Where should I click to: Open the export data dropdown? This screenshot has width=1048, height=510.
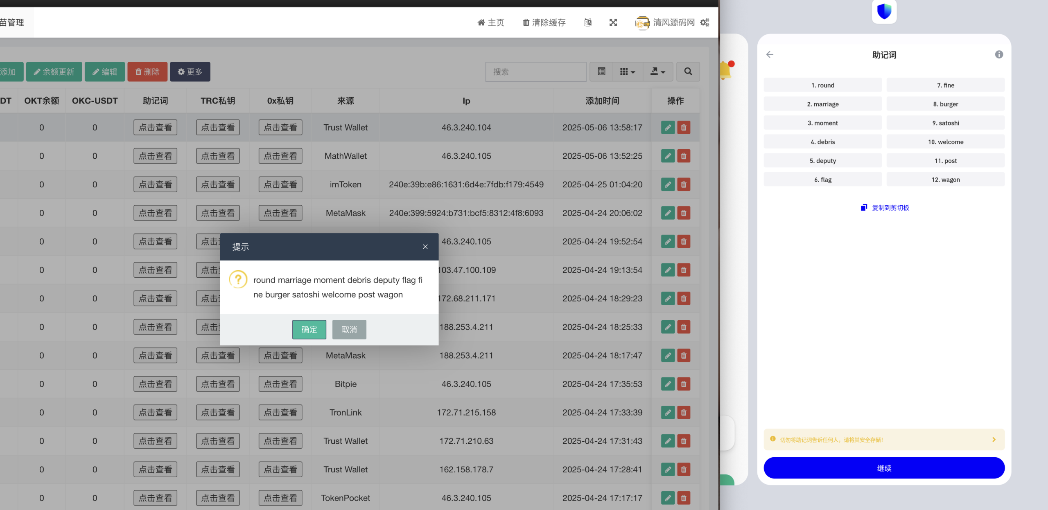point(657,72)
